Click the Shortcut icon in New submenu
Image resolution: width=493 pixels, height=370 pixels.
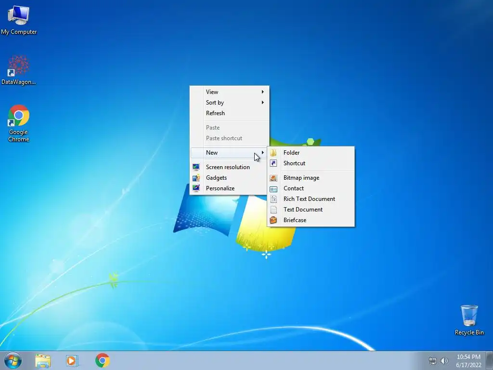click(x=273, y=163)
